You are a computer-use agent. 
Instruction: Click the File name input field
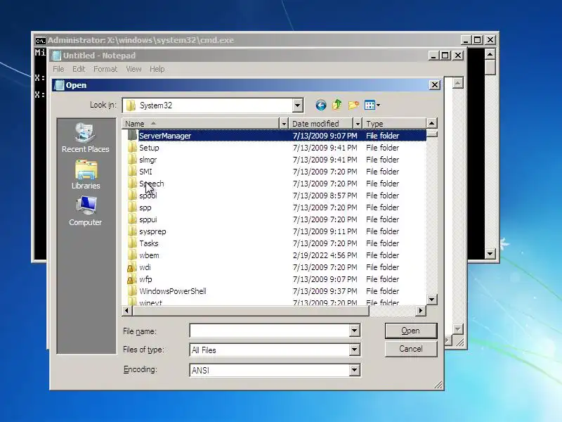point(270,331)
